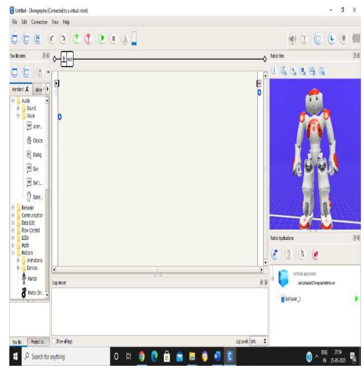
Task: Switch to the Box libraries bottom tab
Action: point(18,342)
